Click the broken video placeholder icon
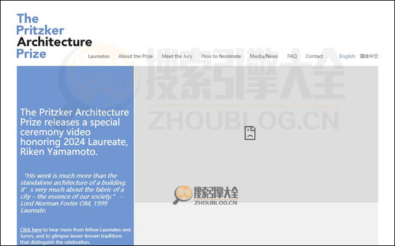The image size is (395, 246). point(250,133)
